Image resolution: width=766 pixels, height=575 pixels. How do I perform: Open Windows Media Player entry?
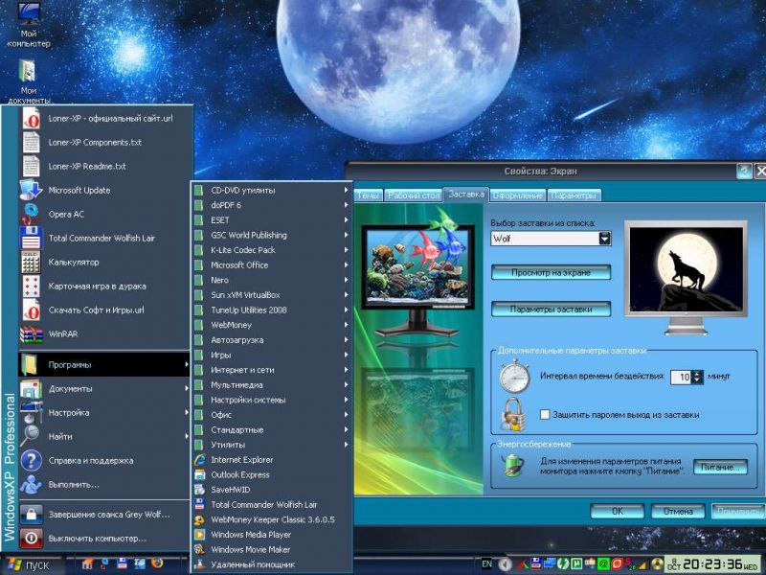tap(251, 535)
